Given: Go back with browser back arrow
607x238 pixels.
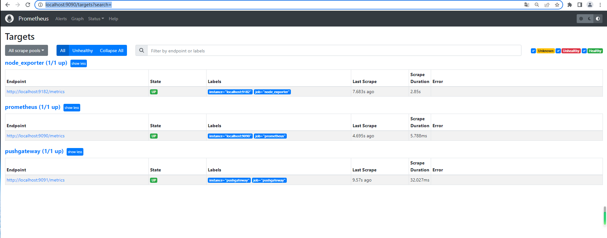Looking at the screenshot, I should 8,5.
